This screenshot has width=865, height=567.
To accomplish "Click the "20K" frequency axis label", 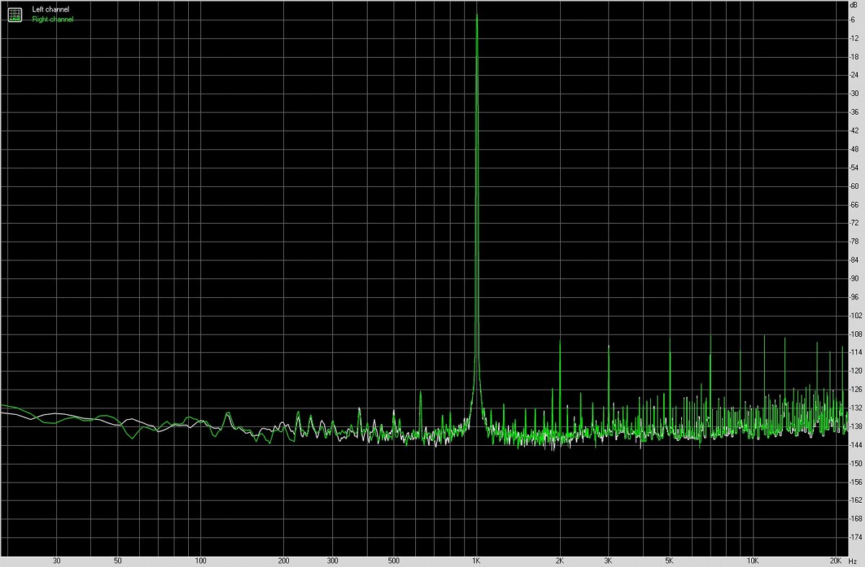I will tap(836, 561).
